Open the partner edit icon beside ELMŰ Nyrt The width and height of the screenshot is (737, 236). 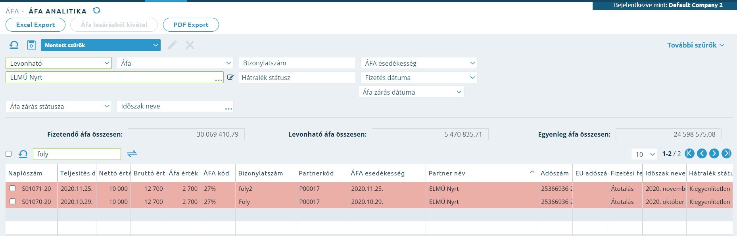point(230,77)
